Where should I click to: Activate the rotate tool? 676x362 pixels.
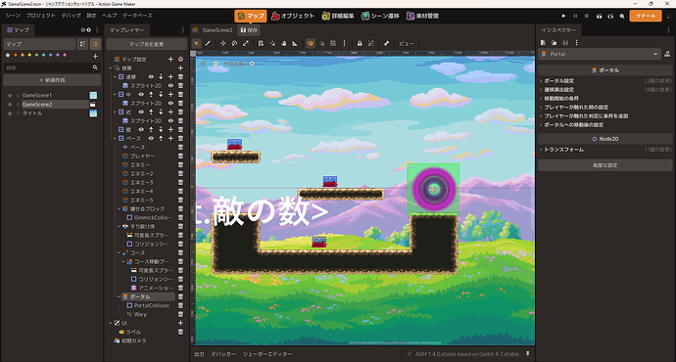click(x=234, y=43)
